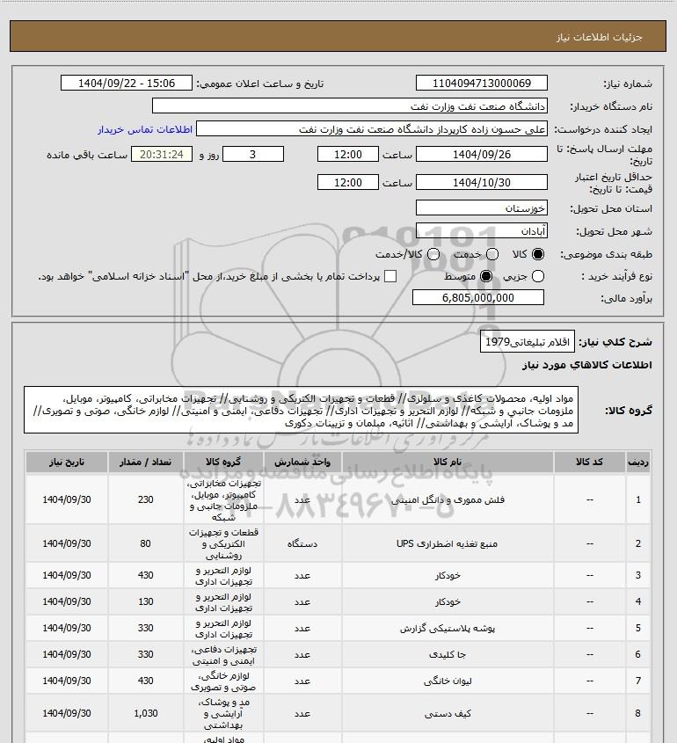Select the متوسط purchase type radio
677x743 pixels.
click(485, 276)
